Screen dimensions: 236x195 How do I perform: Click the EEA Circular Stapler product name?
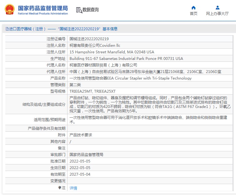point(130,78)
